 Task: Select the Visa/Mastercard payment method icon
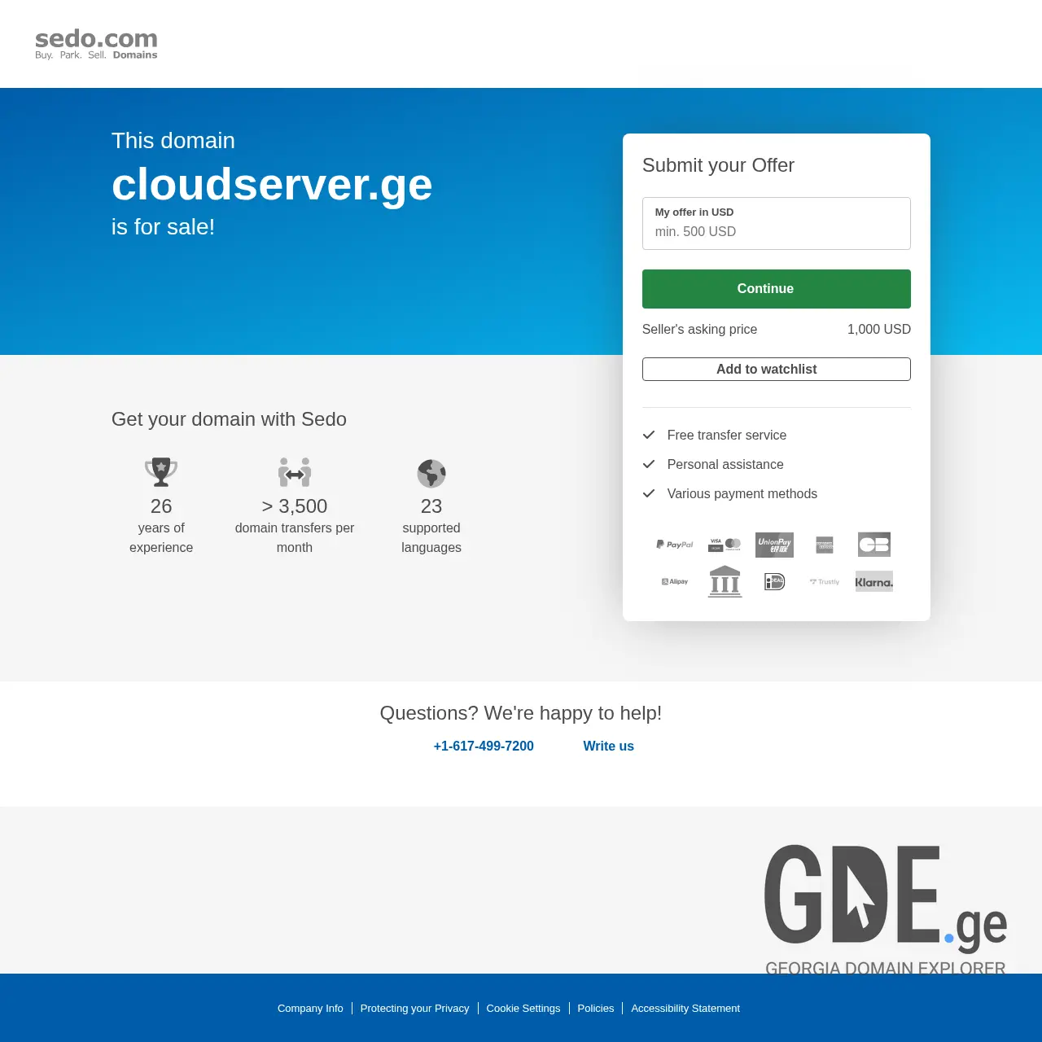click(x=725, y=545)
